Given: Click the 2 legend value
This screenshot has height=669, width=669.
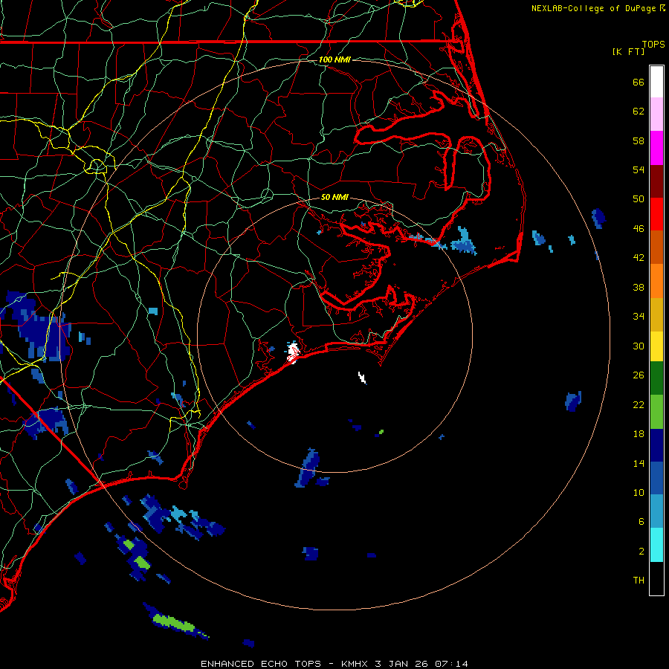Looking at the screenshot, I should click(641, 552).
